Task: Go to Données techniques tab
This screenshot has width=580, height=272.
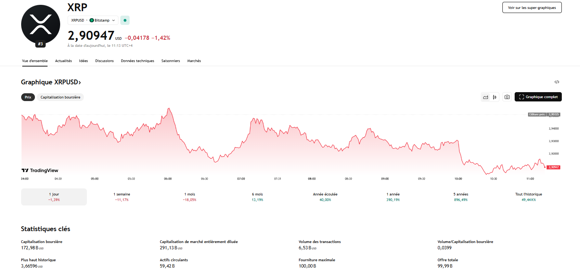Action: point(137,61)
